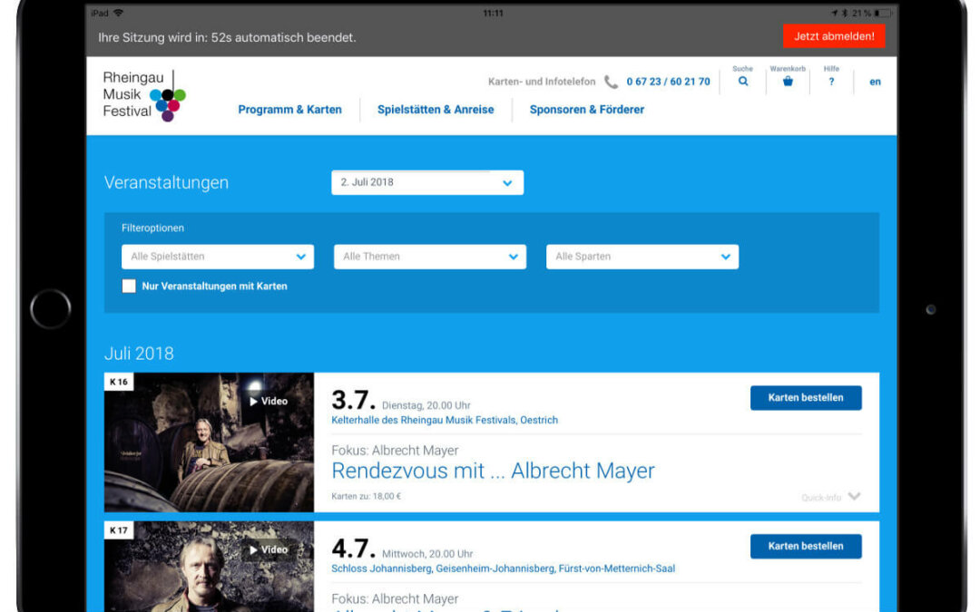Tap the battery status icon
Viewport: 980px width, 612px height.
(x=883, y=13)
